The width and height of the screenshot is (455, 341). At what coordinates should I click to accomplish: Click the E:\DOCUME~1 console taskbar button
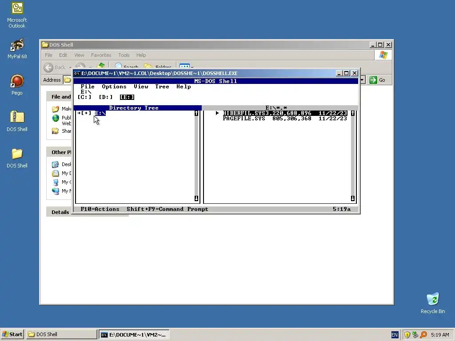click(134, 335)
